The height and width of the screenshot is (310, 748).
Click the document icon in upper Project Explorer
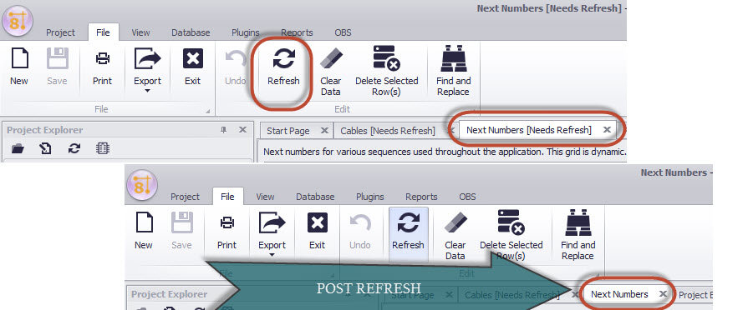pyautogui.click(x=45, y=149)
